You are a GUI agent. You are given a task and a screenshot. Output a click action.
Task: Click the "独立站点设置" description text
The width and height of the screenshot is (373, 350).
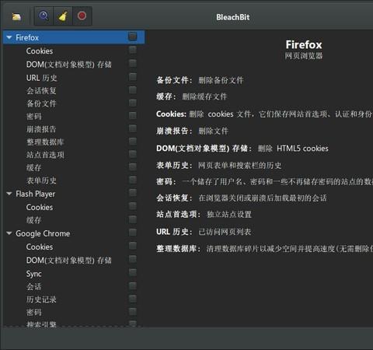pos(229,215)
